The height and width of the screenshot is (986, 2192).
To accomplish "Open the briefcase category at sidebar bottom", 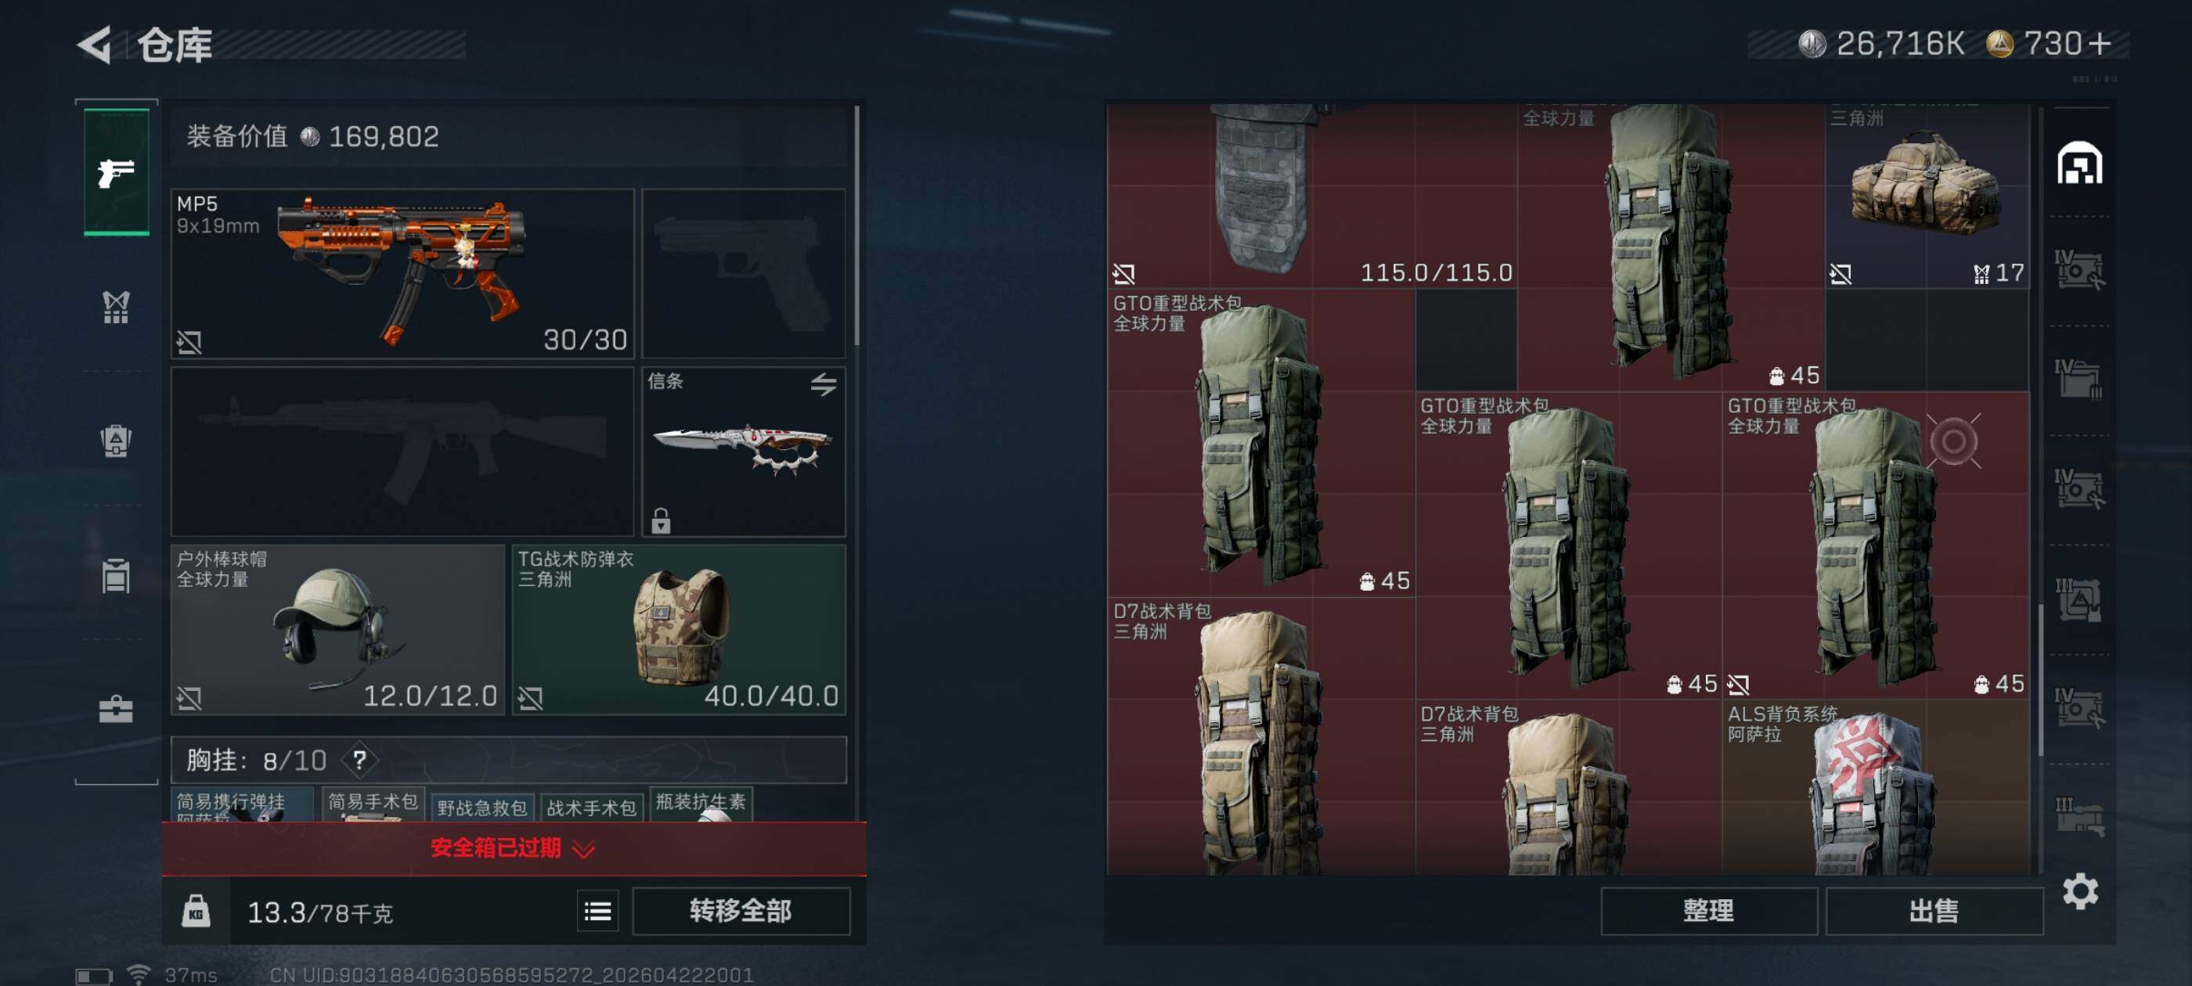I will pyautogui.click(x=117, y=709).
